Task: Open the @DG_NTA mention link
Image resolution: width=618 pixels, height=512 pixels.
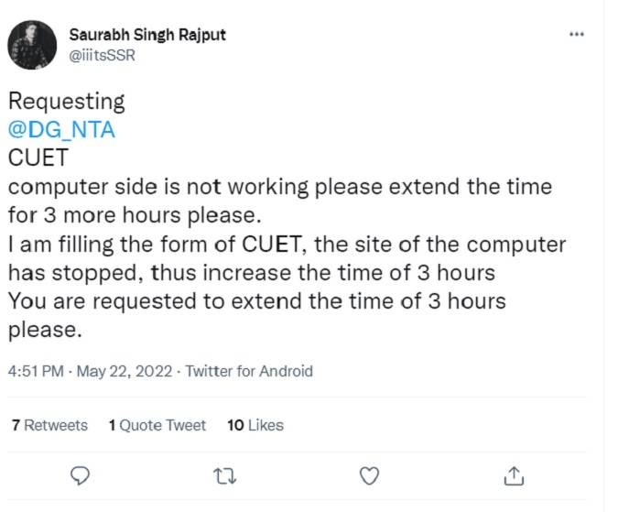Action: pos(61,129)
